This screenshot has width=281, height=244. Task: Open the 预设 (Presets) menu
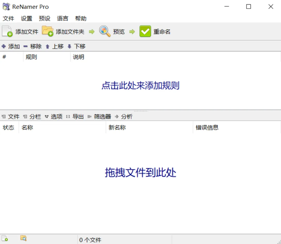click(x=45, y=18)
